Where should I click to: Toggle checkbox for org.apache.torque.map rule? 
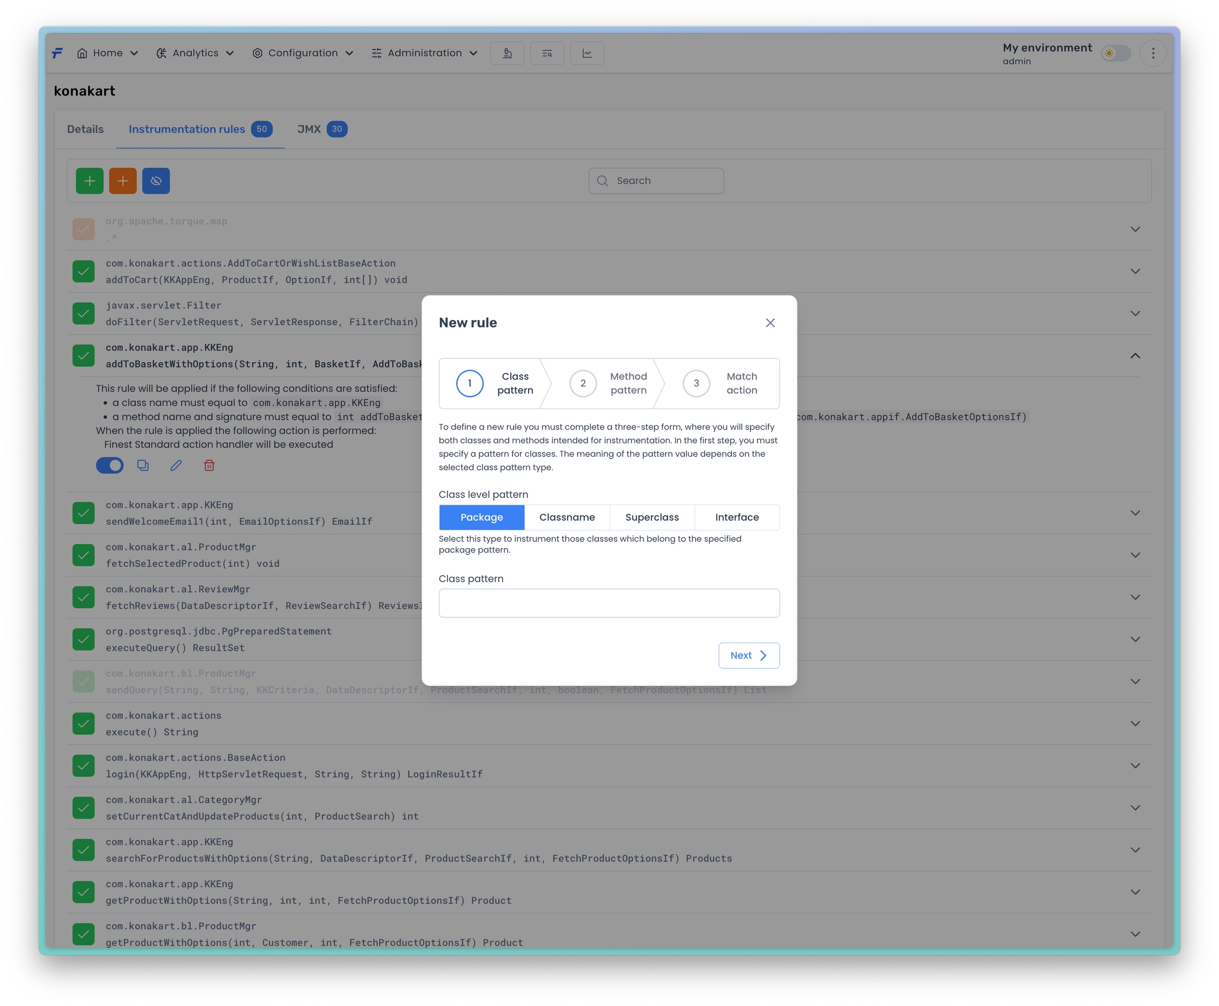(84, 229)
